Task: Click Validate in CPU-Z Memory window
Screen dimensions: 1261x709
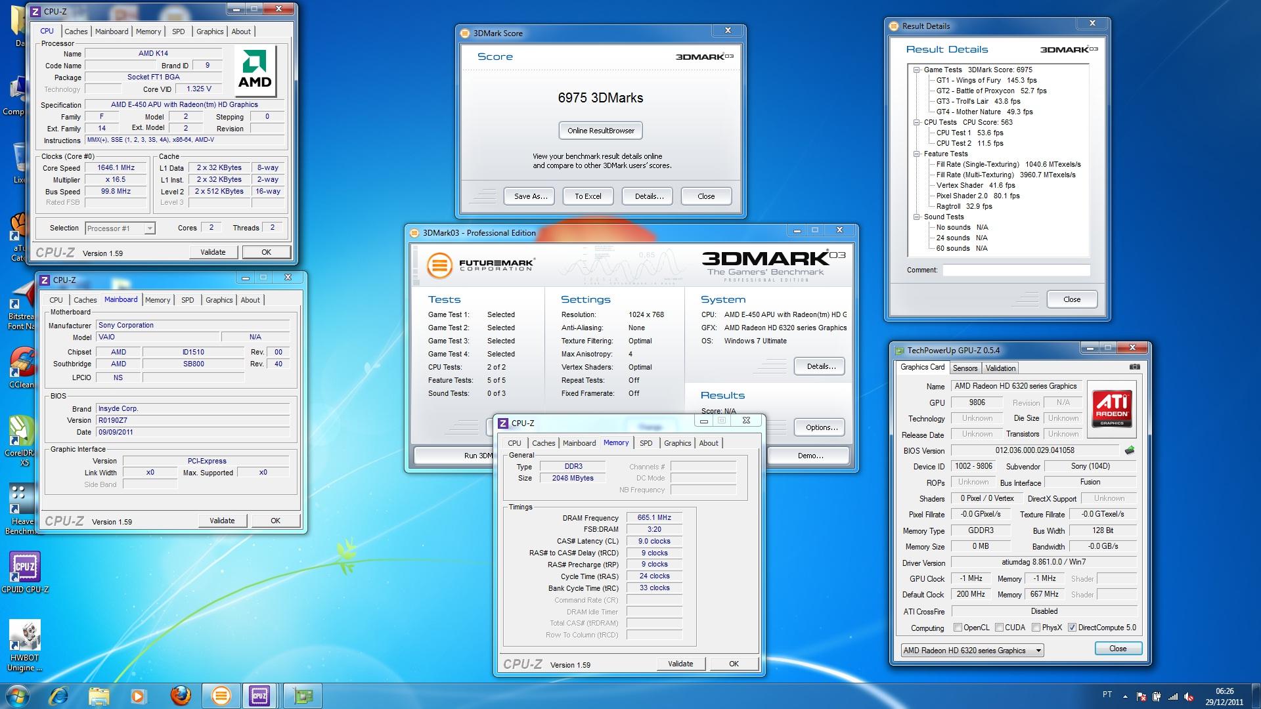Action: (x=680, y=664)
